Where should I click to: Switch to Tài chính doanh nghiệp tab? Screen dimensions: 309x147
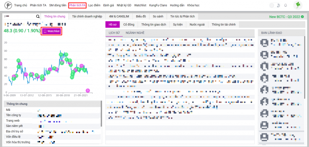(x=87, y=16)
